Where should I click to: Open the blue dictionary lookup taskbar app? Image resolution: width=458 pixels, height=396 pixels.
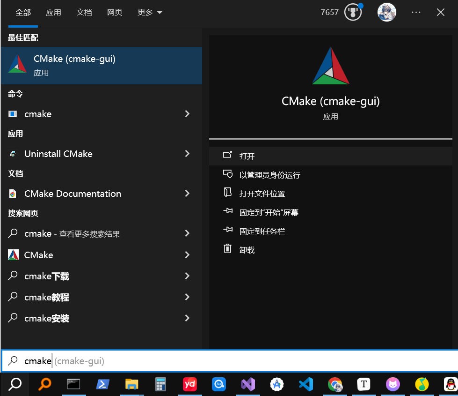tap(219, 384)
